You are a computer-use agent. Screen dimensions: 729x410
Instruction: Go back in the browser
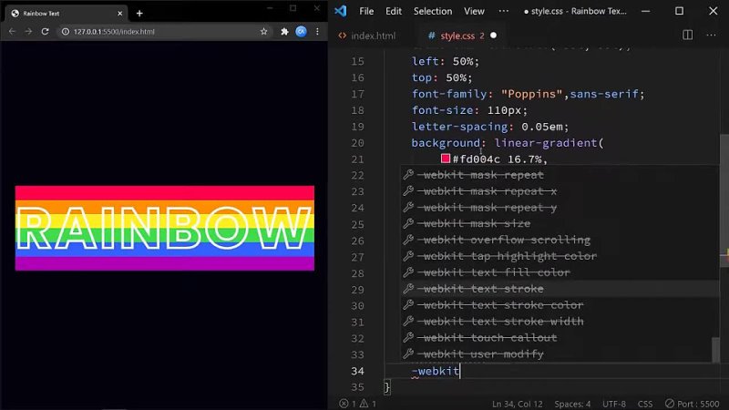pyautogui.click(x=12, y=32)
